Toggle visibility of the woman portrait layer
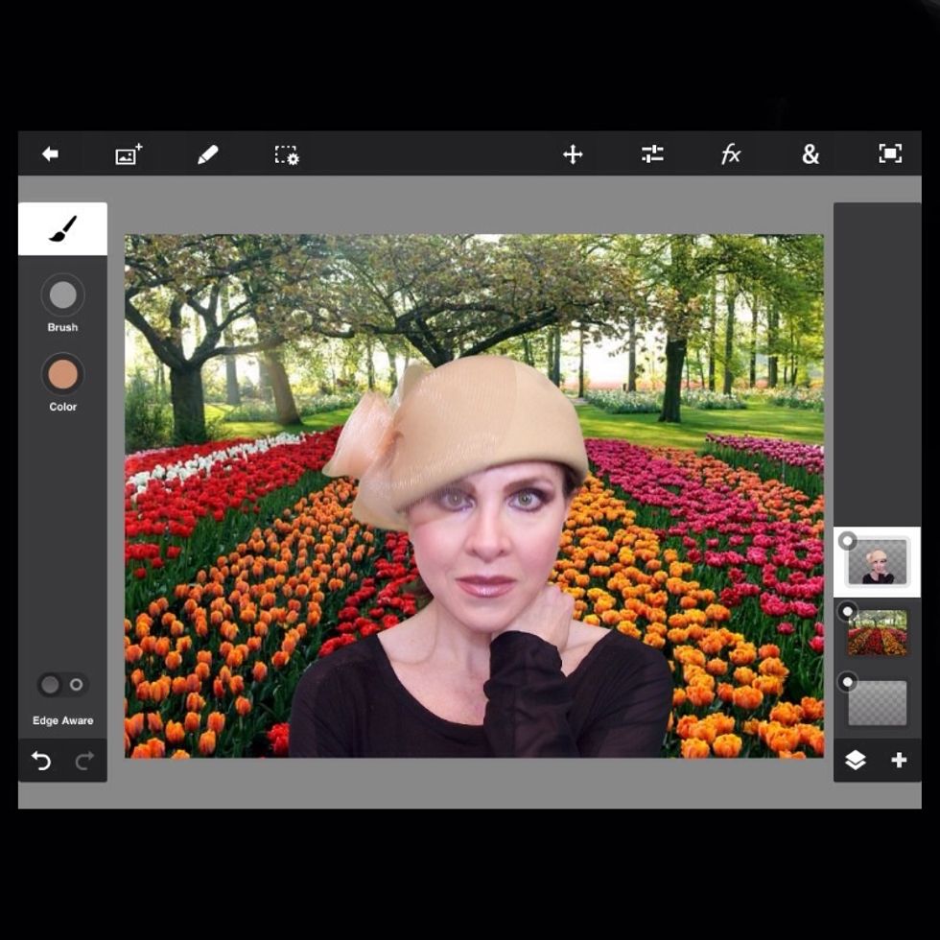Viewport: 940px width, 940px height. pos(848,542)
